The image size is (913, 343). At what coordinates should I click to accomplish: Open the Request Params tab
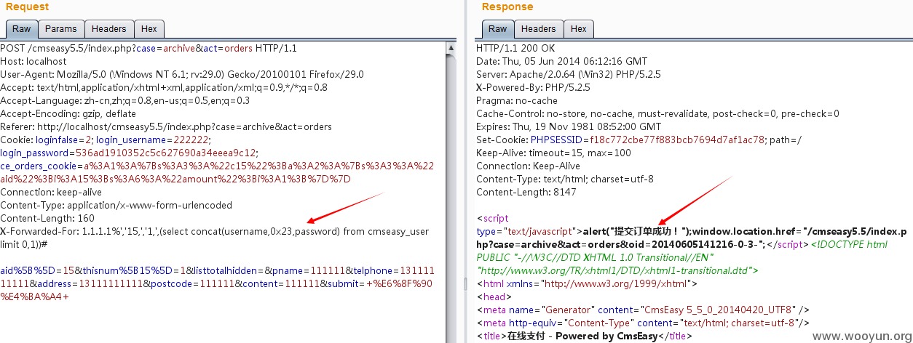(x=61, y=29)
